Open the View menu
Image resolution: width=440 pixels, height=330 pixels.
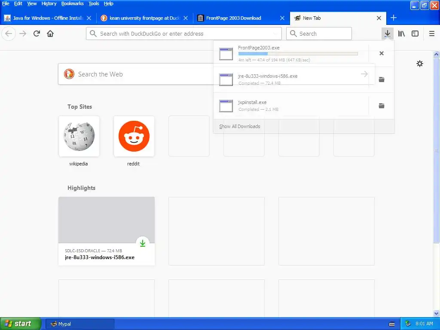pyautogui.click(x=32, y=3)
